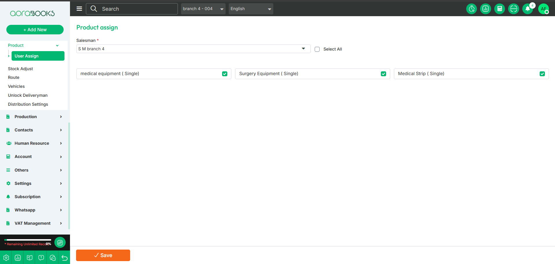The image size is (555, 264).
Task: Open Stock Adjust in sidebar
Action: [x=21, y=69]
